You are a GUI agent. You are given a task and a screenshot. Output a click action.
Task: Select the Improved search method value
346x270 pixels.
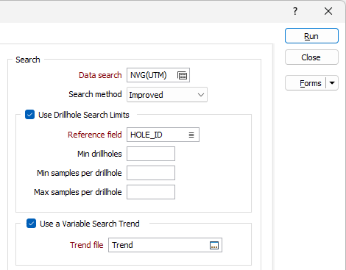[x=146, y=95]
